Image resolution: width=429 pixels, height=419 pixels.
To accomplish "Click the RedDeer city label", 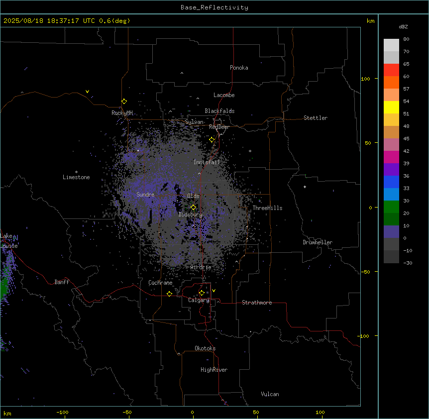I will click(x=219, y=127).
